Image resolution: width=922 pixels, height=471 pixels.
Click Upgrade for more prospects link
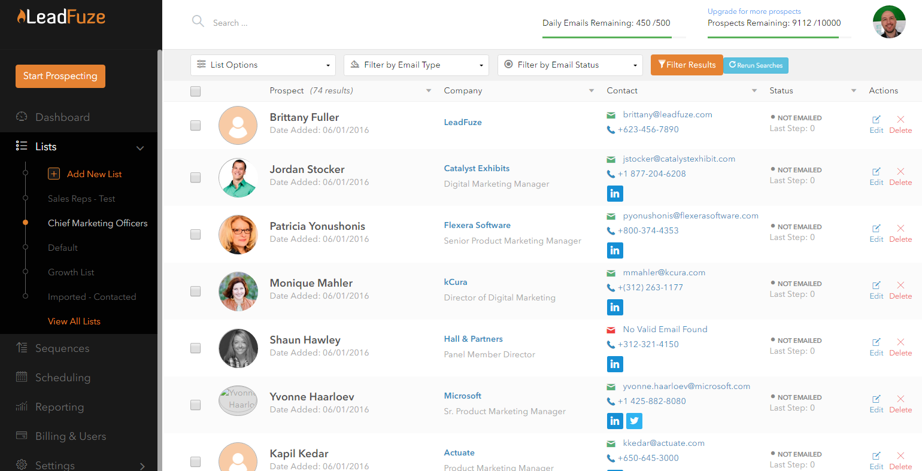[754, 11]
